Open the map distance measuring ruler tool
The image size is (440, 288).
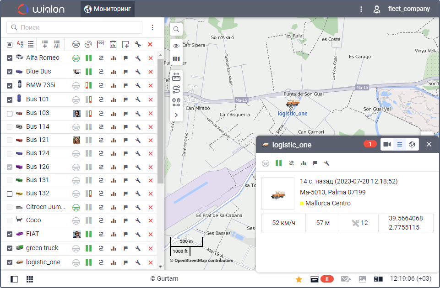(176, 77)
